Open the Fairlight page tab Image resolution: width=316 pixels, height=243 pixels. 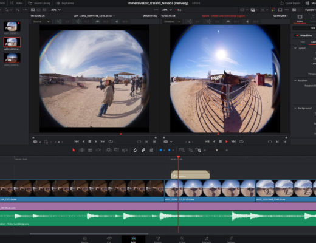pyautogui.click(x=207, y=239)
